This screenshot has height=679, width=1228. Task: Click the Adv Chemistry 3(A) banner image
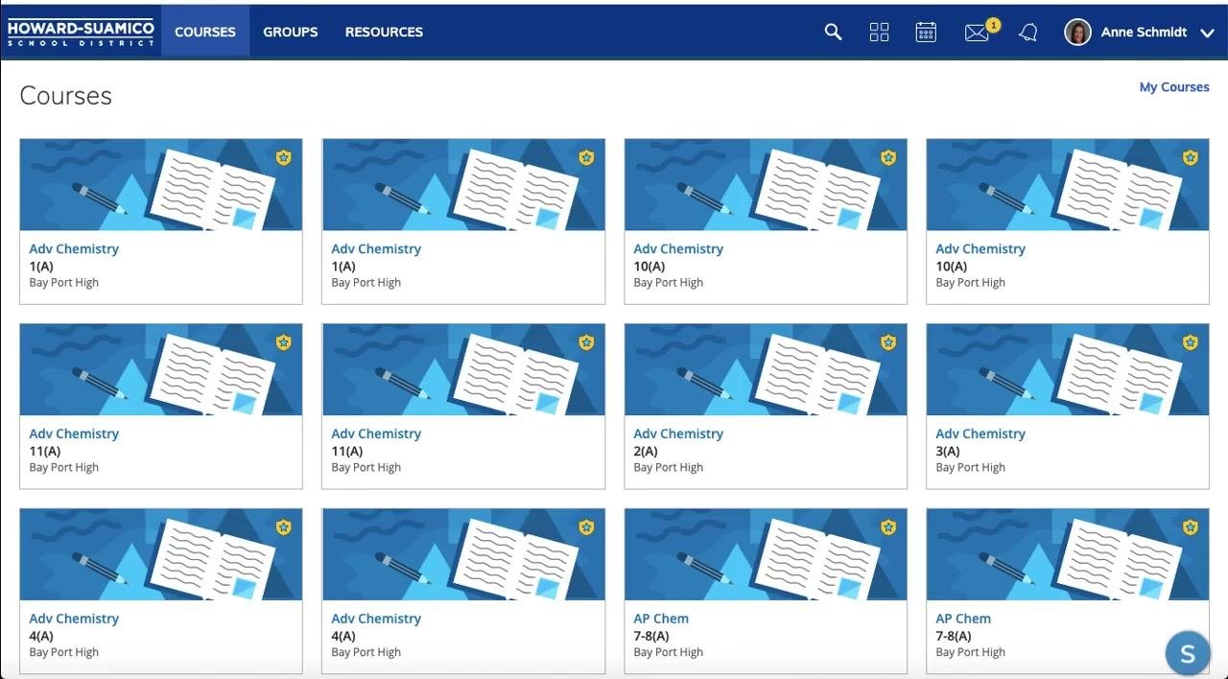(1068, 369)
